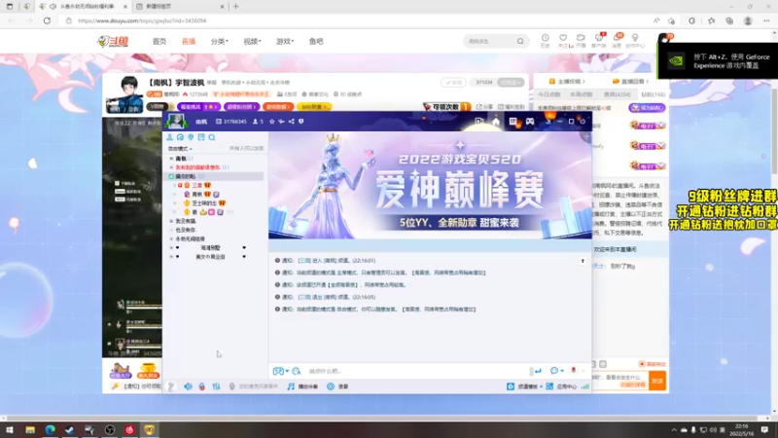Expand the 永劫无间组排 channel
This screenshot has width=778, height=438.
pos(172,238)
